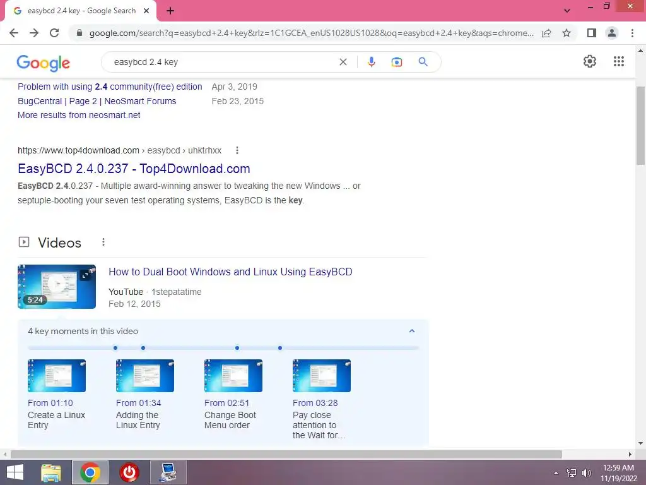Open the Google apps grid
646x485 pixels.
(x=618, y=61)
